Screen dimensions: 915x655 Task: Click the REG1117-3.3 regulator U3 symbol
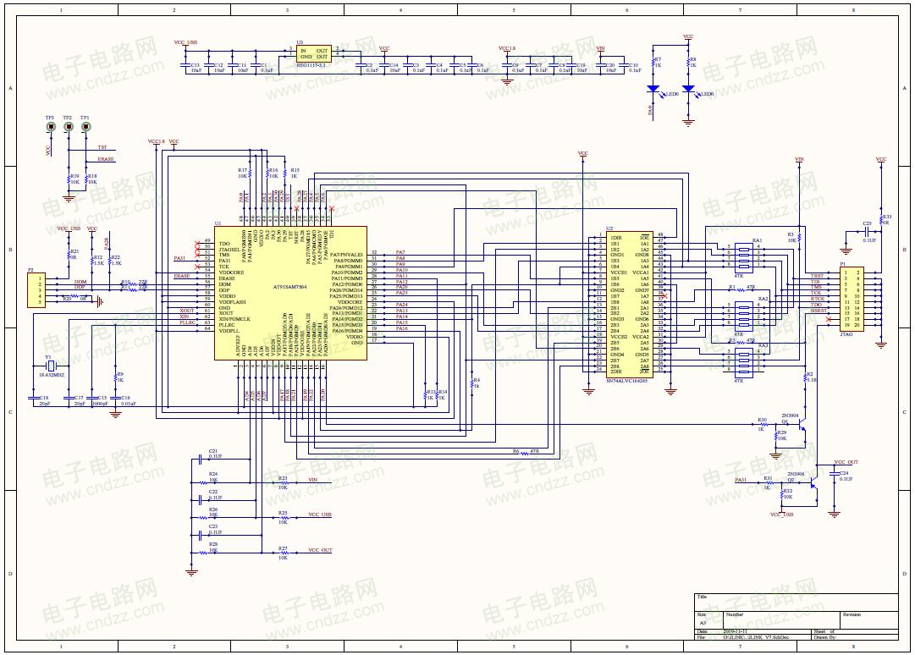[x=313, y=53]
